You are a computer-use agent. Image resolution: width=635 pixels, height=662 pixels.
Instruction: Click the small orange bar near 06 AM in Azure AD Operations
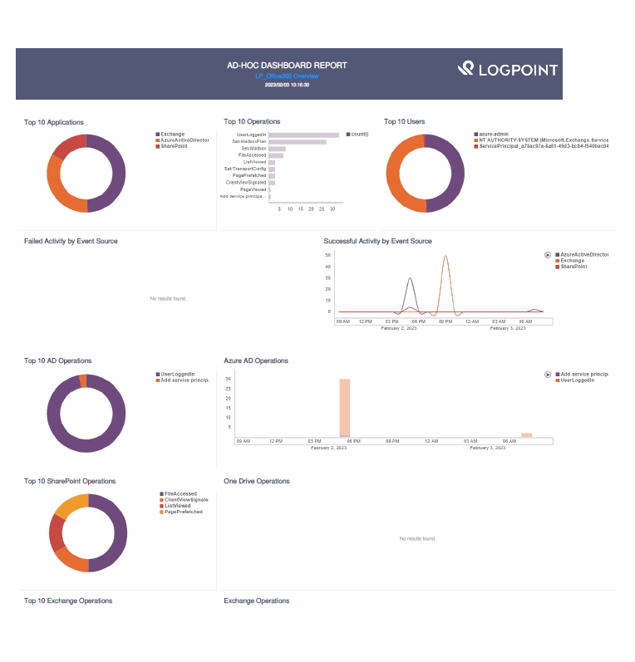point(526,435)
